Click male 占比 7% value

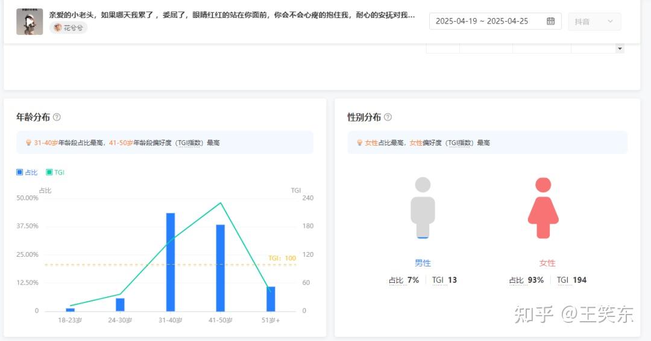click(x=403, y=280)
